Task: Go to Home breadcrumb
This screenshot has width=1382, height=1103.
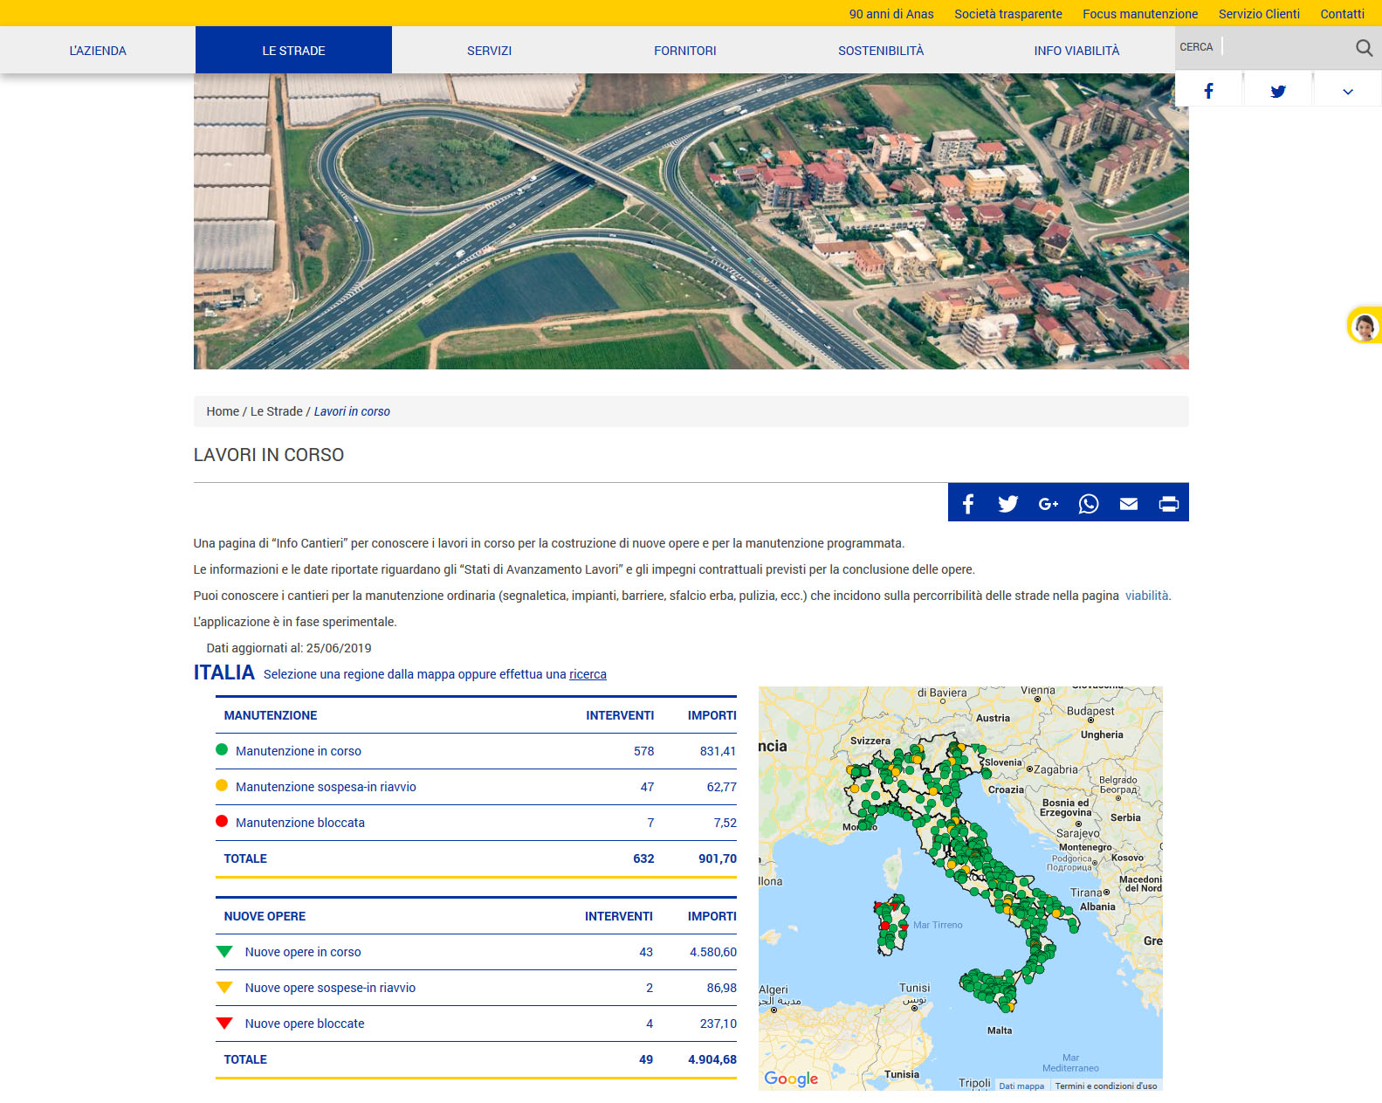Action: tap(223, 411)
